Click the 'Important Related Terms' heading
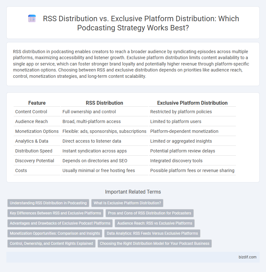Image resolution: width=266 pixels, height=272 pixels. pyautogui.click(x=133, y=192)
